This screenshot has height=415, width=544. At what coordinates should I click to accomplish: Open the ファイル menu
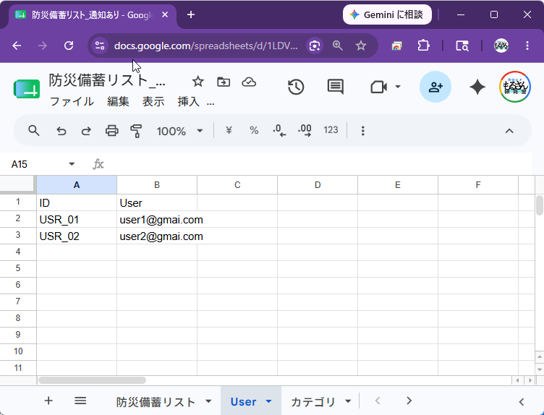72,102
